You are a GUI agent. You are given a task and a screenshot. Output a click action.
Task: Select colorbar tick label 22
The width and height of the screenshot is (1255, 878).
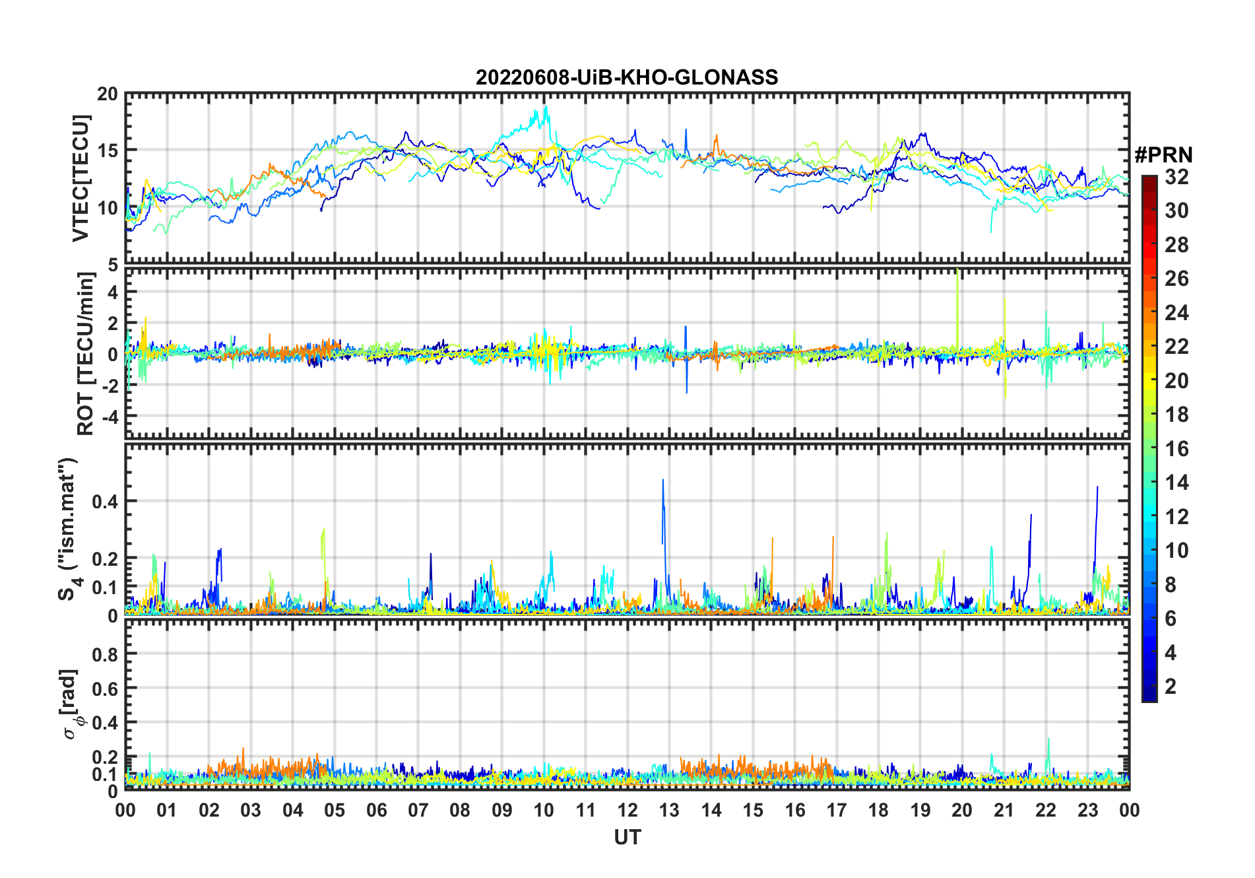coord(1176,346)
